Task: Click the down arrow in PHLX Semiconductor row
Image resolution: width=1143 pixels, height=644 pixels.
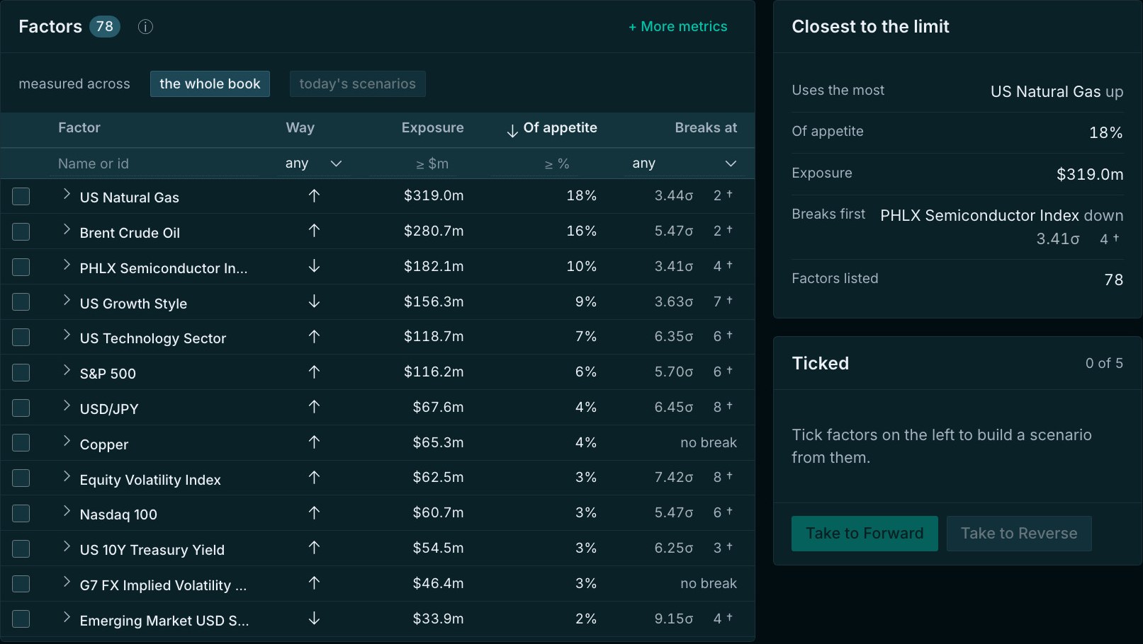Action: (315, 266)
